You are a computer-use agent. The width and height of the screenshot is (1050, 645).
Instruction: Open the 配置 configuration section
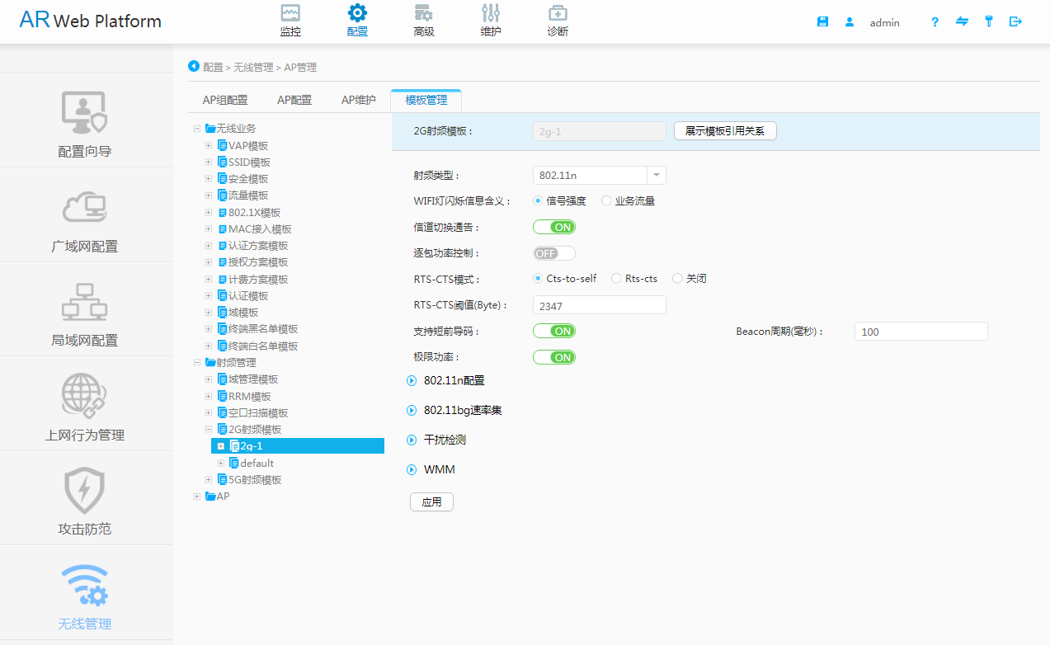click(357, 21)
